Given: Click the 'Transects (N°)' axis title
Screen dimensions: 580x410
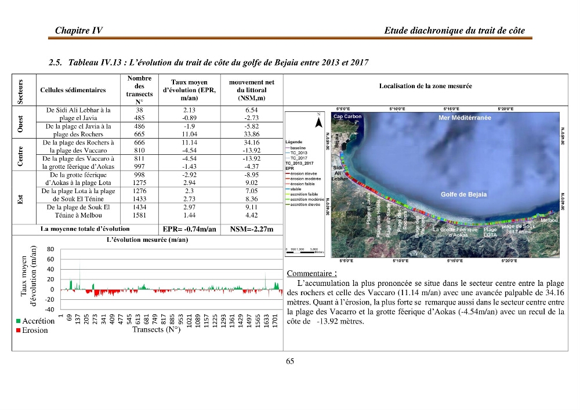Looking at the screenshot, I should pyautogui.click(x=157, y=329).
